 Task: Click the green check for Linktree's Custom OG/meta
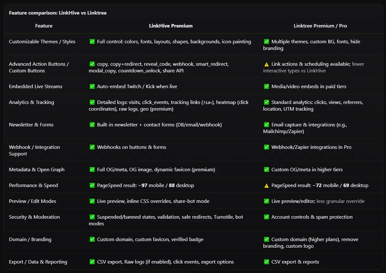pos(266,169)
